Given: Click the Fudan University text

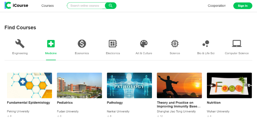Looking at the screenshot, I should coord(68,111).
